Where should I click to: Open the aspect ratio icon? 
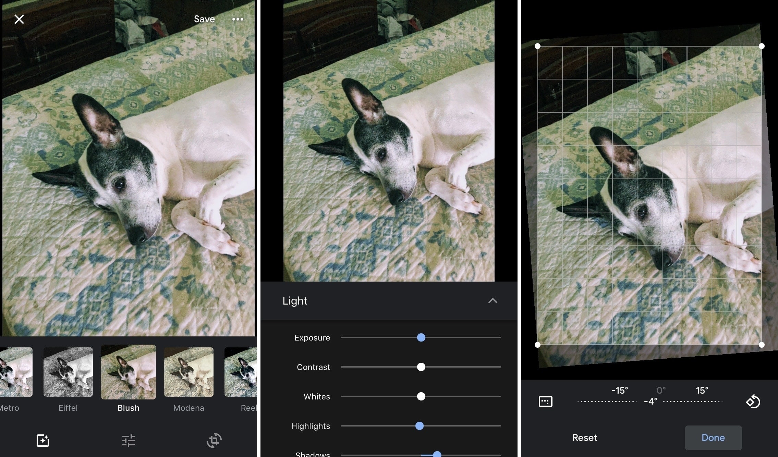[546, 402]
